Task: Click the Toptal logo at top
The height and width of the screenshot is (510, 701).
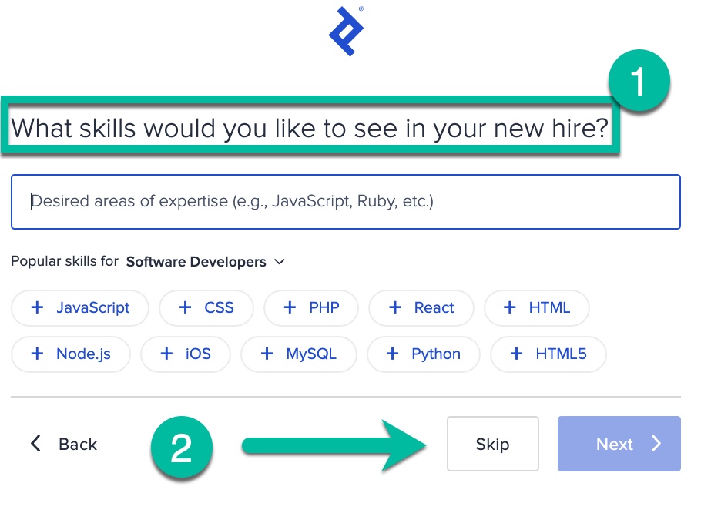Action: pyautogui.click(x=346, y=33)
